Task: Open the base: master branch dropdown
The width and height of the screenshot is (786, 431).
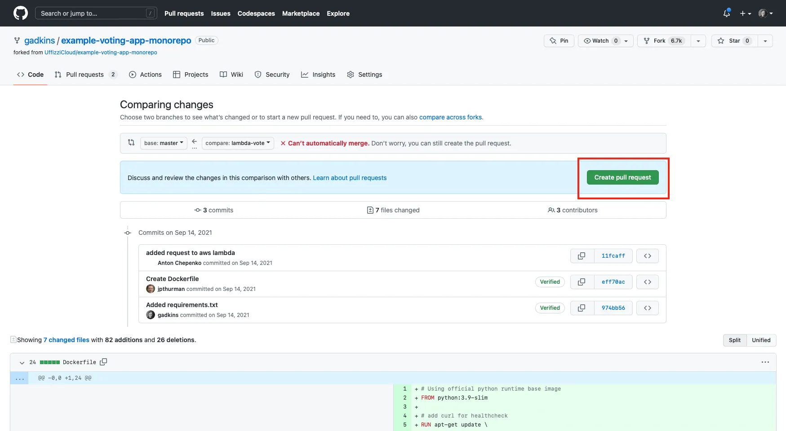Action: pos(164,143)
